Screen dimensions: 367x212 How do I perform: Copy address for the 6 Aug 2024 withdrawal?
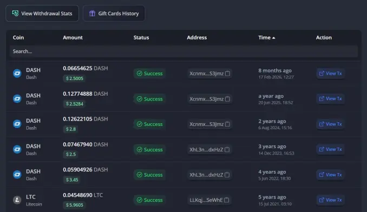[227, 124]
